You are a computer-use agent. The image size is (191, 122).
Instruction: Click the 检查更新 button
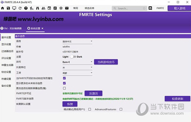[178, 99]
